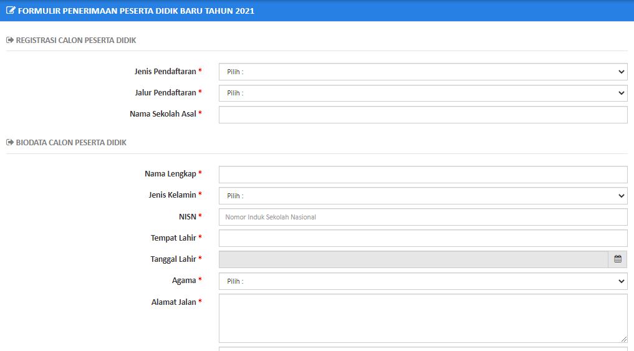Click the Registrasi Calon Peserta Didik section title

coord(76,40)
